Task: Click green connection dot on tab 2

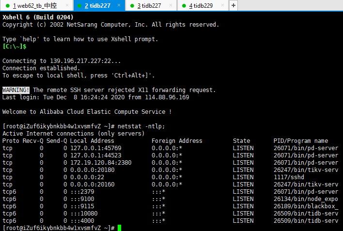Action: [x=79, y=6]
